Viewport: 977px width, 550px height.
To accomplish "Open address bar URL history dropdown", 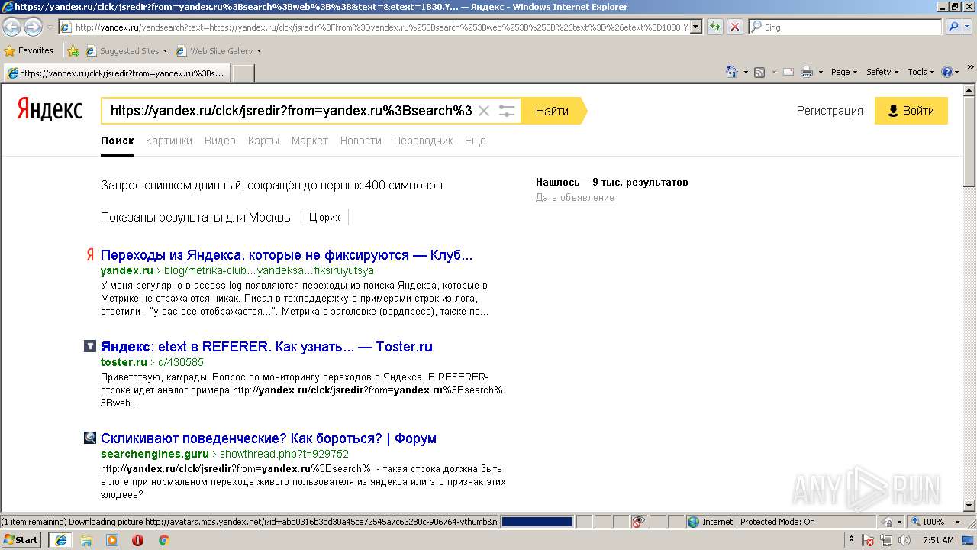I will coord(696,27).
